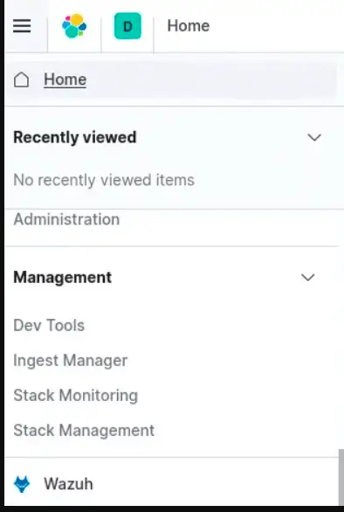
Task: Click the Elastic logo in header
Action: coord(74,26)
